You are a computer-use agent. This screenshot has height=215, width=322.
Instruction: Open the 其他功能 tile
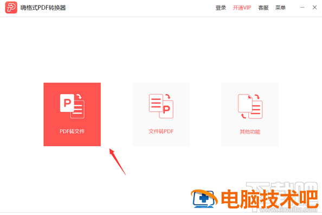pyautogui.click(x=250, y=115)
